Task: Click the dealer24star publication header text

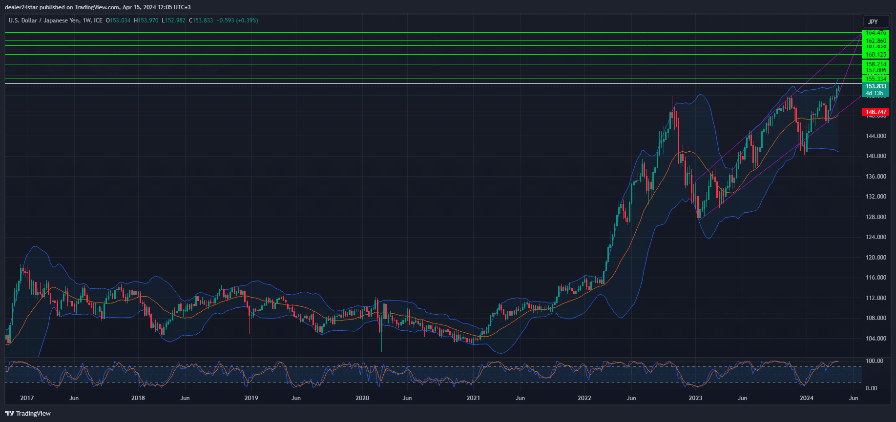Action: pyautogui.click(x=98, y=7)
